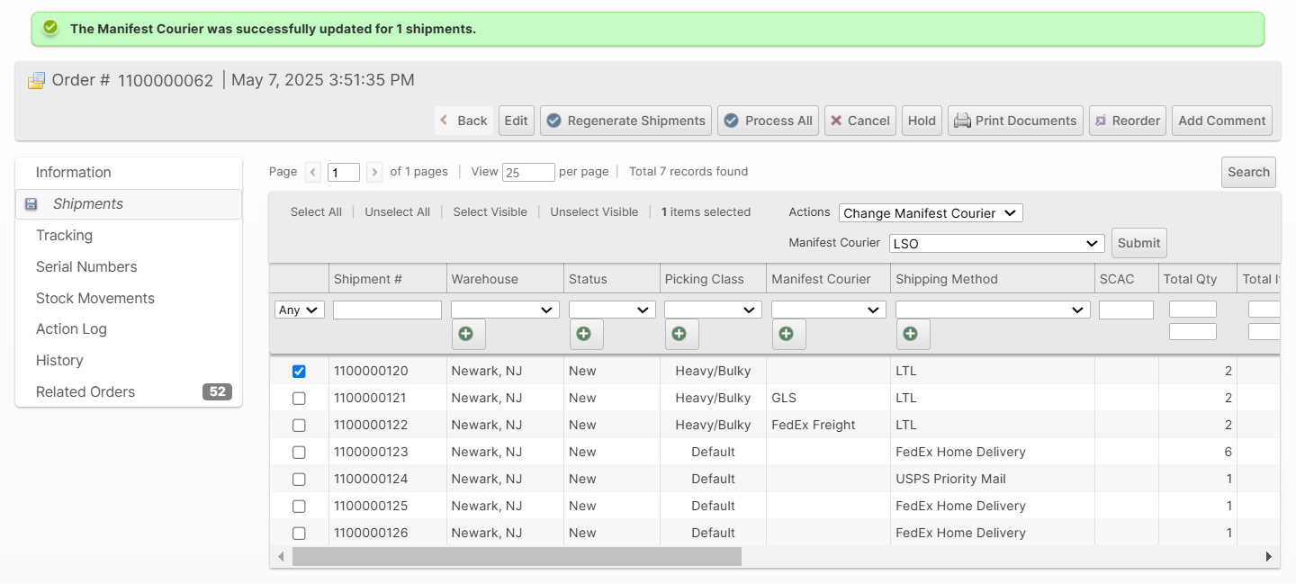Click the Shipment # filter input field

(x=387, y=310)
